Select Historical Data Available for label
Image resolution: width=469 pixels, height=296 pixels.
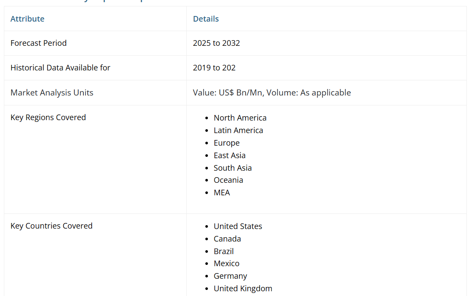coord(60,68)
